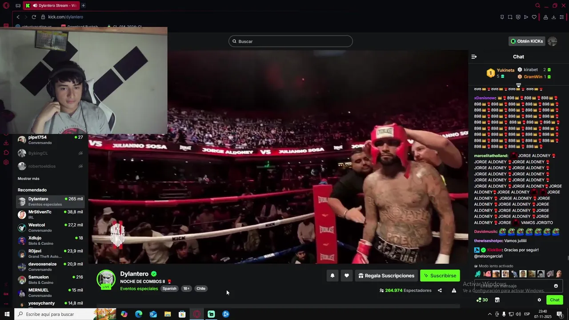Open Yukineta top gifter profile
The height and width of the screenshot is (320, 569).
[x=505, y=70]
